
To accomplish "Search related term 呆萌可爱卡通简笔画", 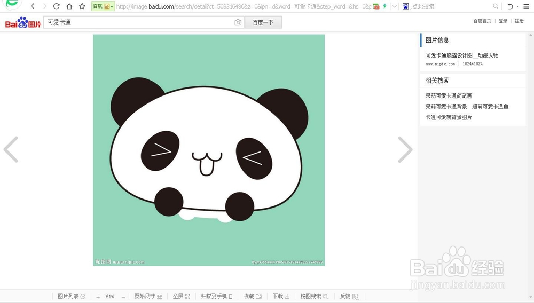I will pyautogui.click(x=449, y=96).
